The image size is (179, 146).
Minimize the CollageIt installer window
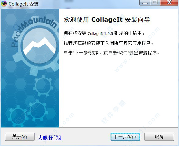pos(145,3)
